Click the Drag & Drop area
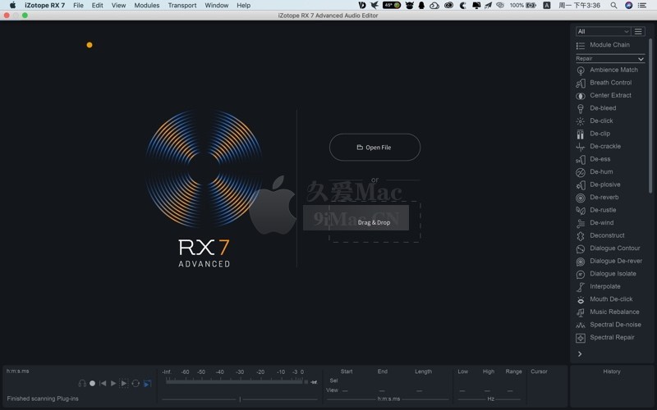Viewport: 657px width, 410px height. point(374,222)
